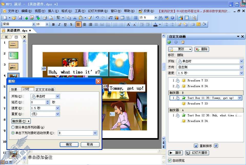Align text left
Image resolution: width=246 pixels, height=165 pixels.
tap(78, 24)
